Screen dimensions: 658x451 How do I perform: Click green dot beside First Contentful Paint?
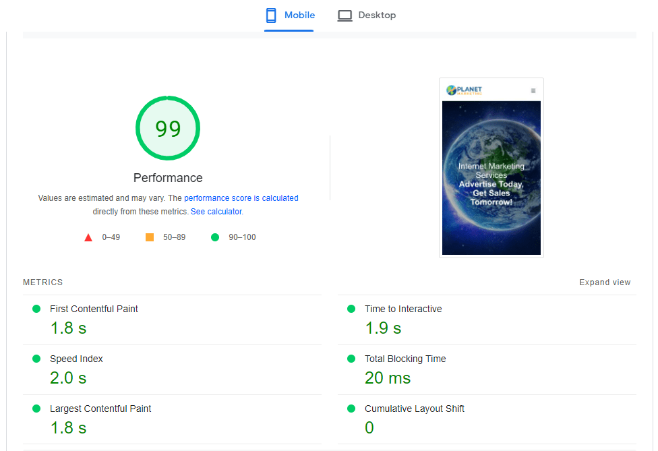coord(36,309)
